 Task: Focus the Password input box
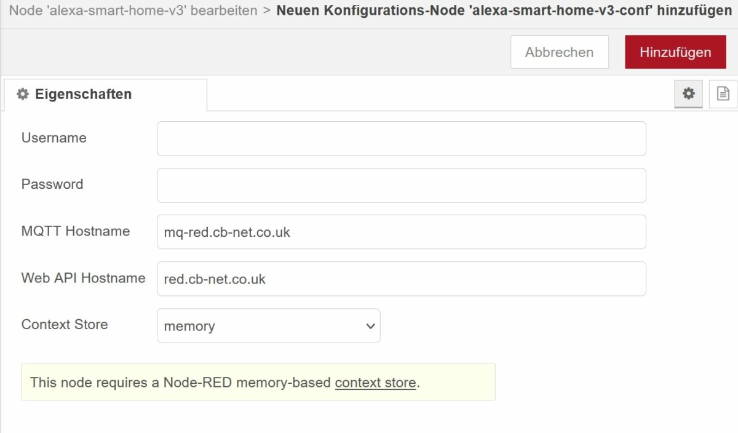click(x=400, y=185)
